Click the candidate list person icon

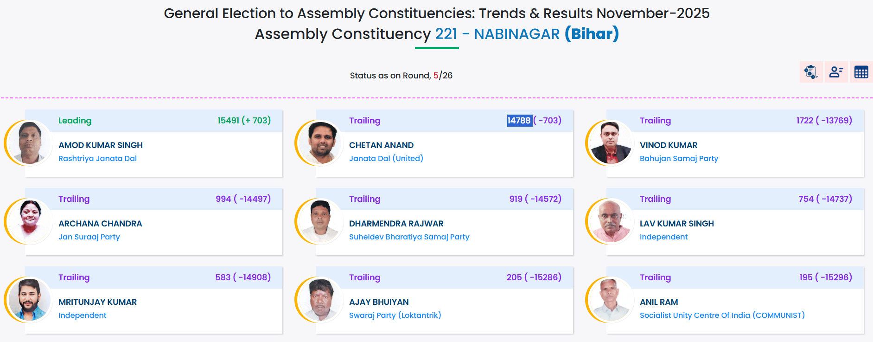coord(836,72)
